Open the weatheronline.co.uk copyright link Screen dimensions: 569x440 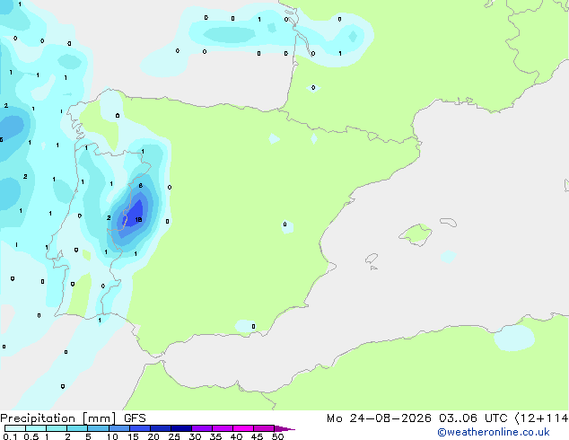click(x=493, y=432)
